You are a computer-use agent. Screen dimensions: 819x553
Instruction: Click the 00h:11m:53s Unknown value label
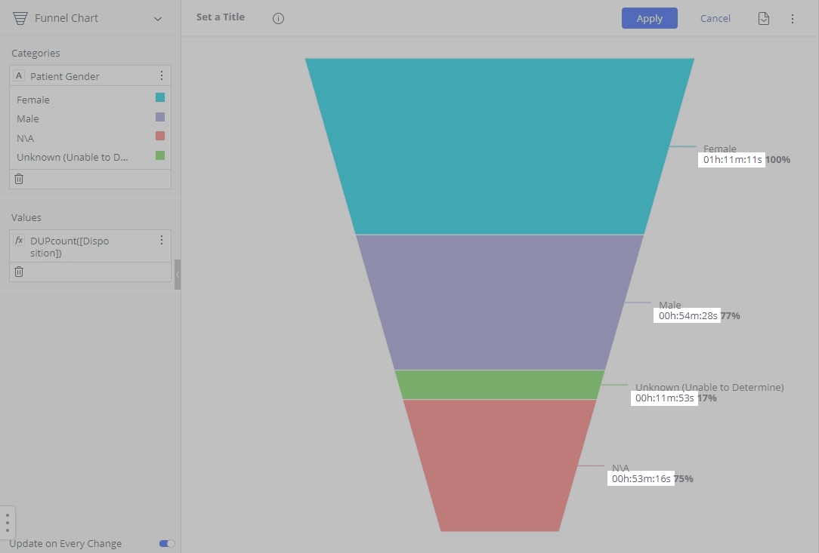664,398
